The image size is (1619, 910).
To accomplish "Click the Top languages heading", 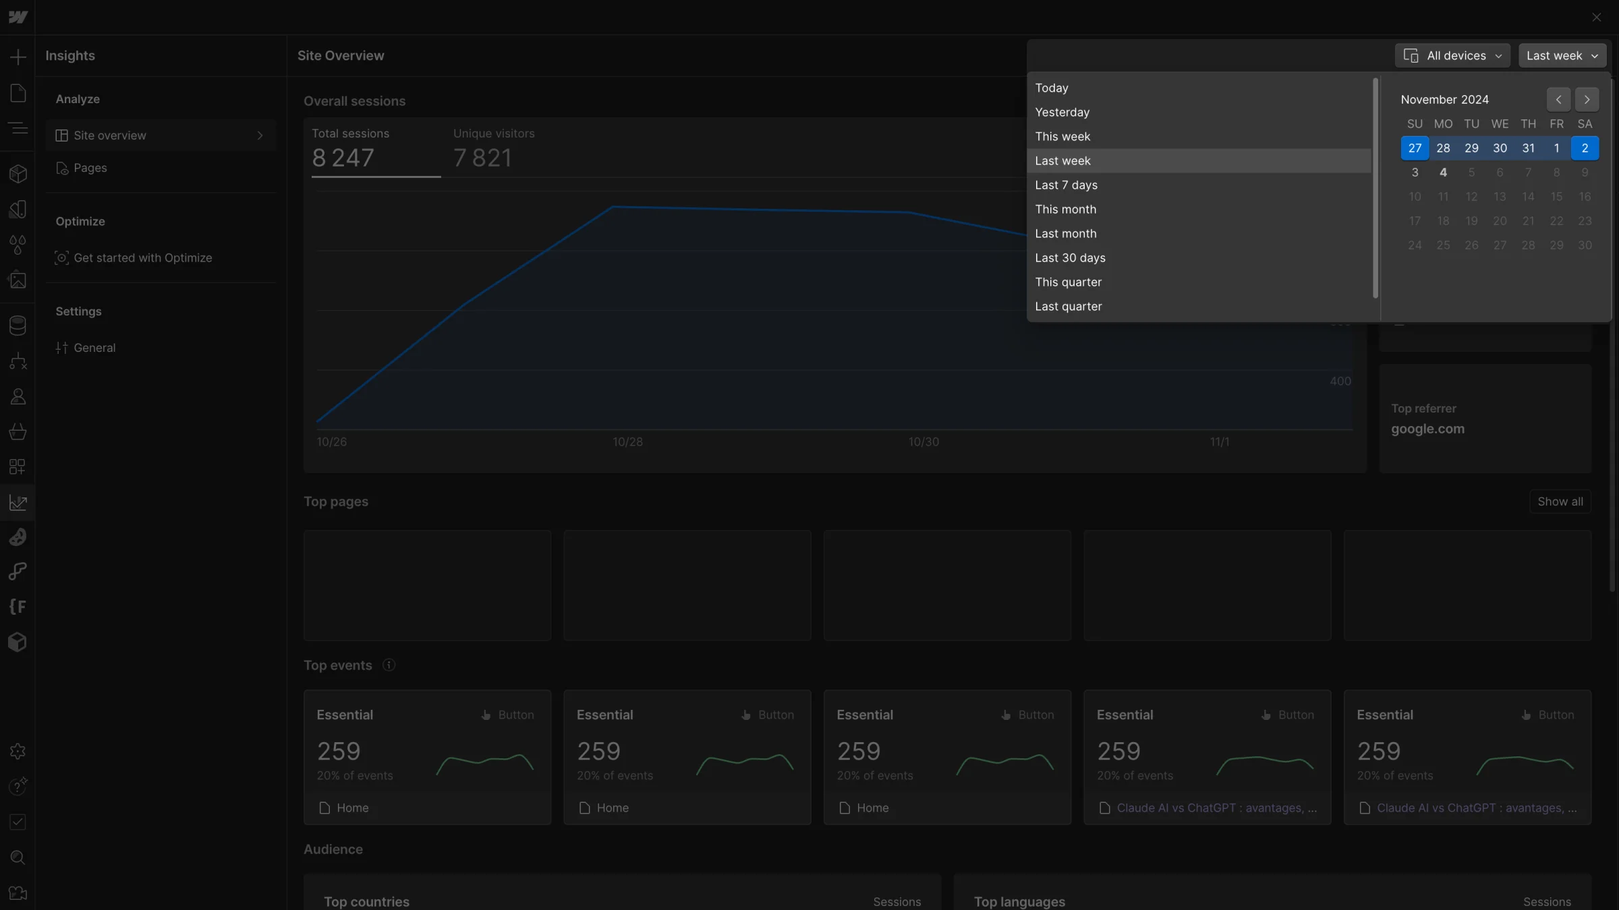I will tap(1019, 902).
